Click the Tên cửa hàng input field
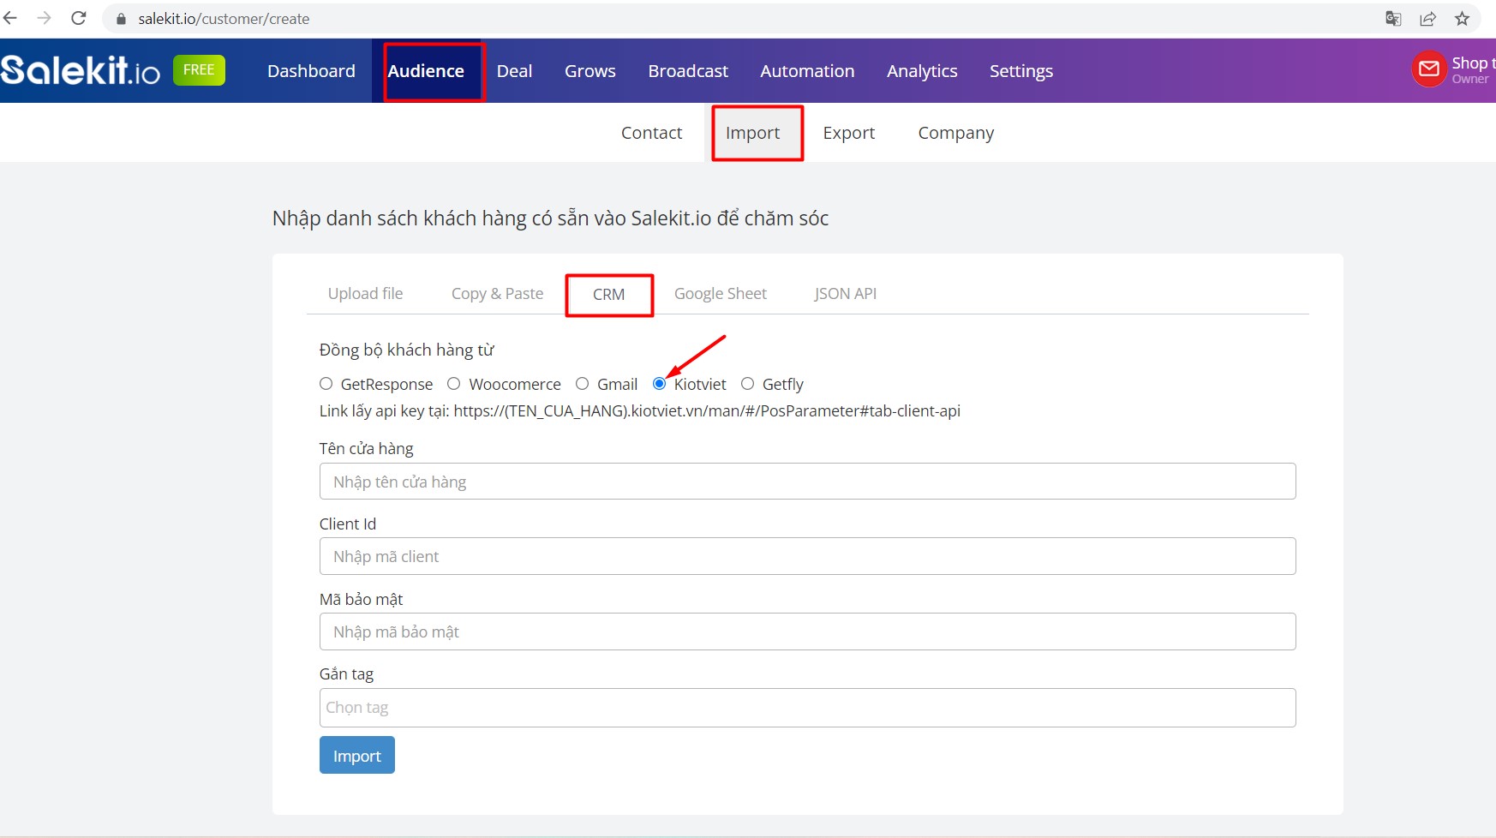This screenshot has width=1496, height=838. tap(807, 482)
